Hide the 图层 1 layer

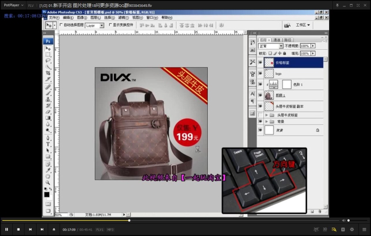[x=260, y=95]
